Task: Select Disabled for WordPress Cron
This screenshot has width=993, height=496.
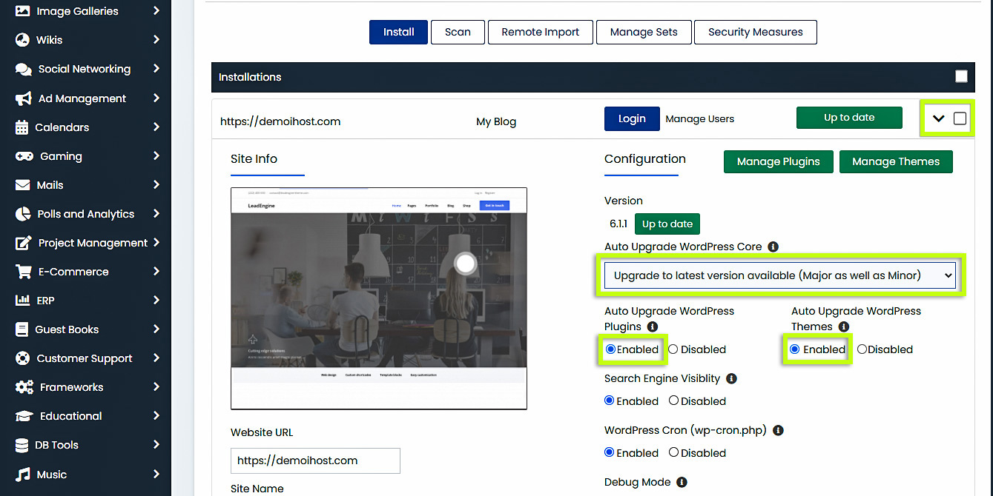Action: pos(673,453)
